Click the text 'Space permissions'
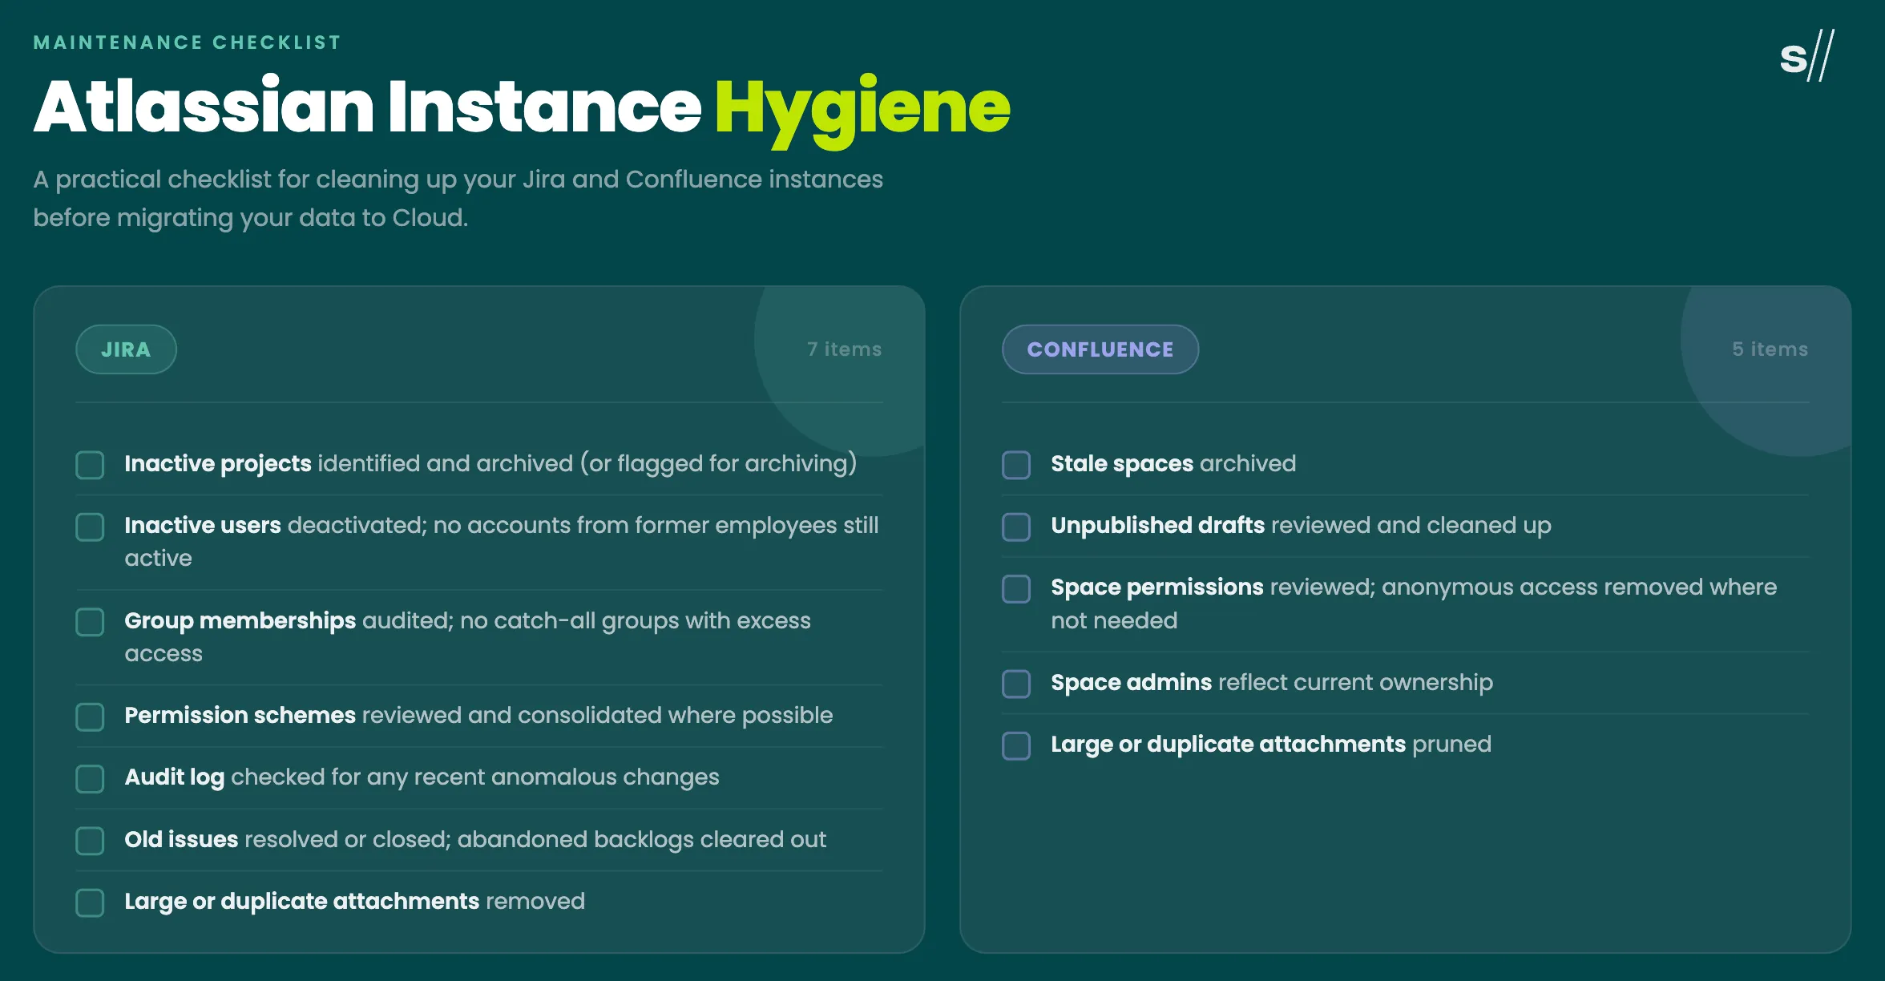 (x=1157, y=587)
